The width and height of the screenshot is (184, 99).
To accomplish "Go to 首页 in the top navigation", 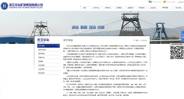I will tap(85, 8).
